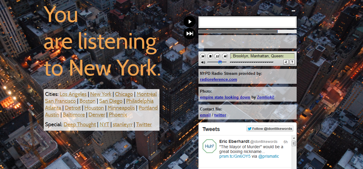Stop the NYPD radio stream

tap(210, 56)
